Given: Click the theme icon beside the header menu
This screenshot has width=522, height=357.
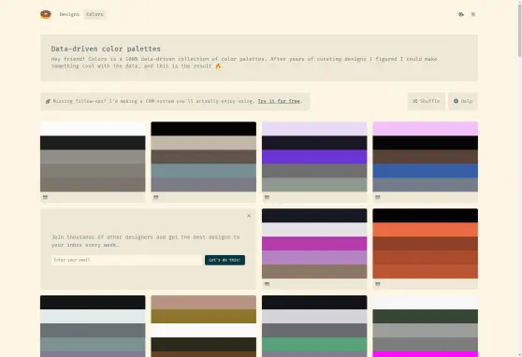Looking at the screenshot, I should click(461, 14).
